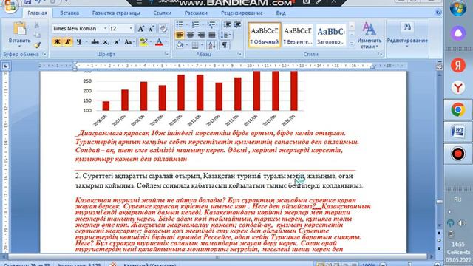Open the font size dropdown
The height and width of the screenshot is (266, 473).
coord(131,28)
